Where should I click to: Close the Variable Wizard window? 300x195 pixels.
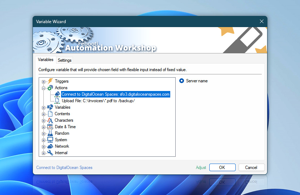pos(262,21)
